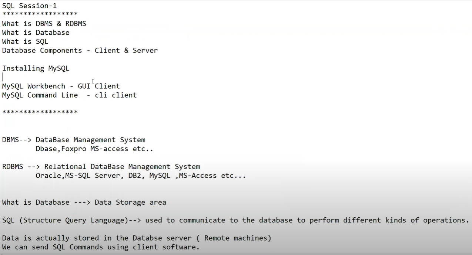Image resolution: width=472 pixels, height=255 pixels.
Task: Click the 'What is SQL' topic line
Action: tap(25, 41)
